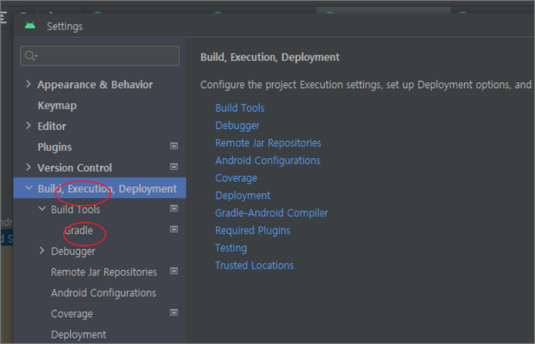Open the Coverage link
The height and width of the screenshot is (344, 535).
click(x=236, y=178)
